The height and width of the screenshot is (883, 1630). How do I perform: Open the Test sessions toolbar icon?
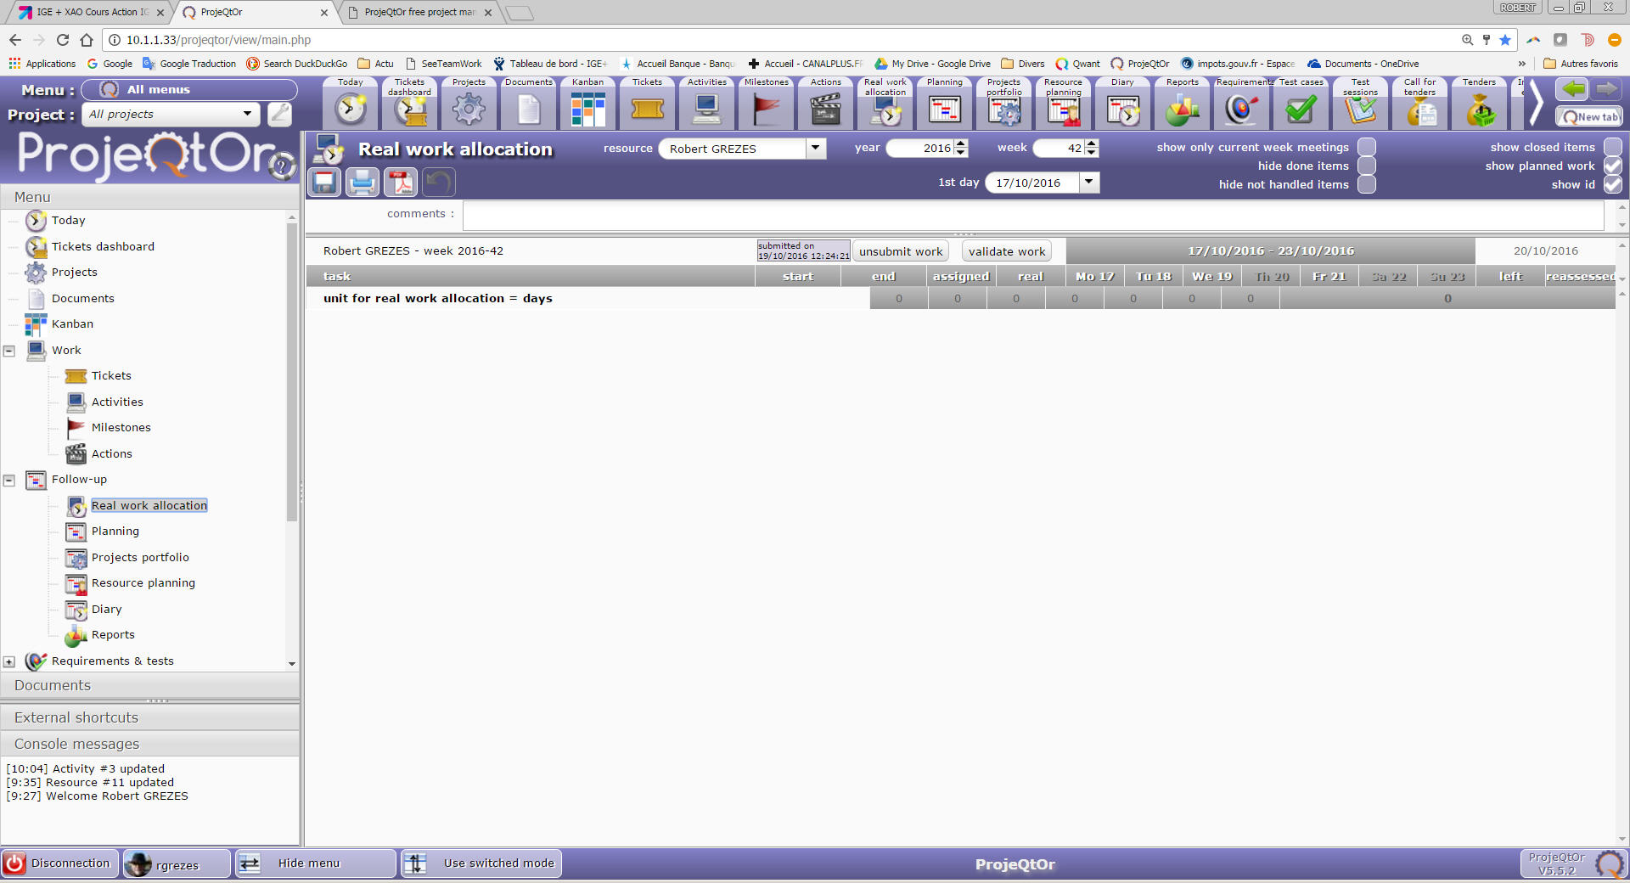pyautogui.click(x=1360, y=103)
